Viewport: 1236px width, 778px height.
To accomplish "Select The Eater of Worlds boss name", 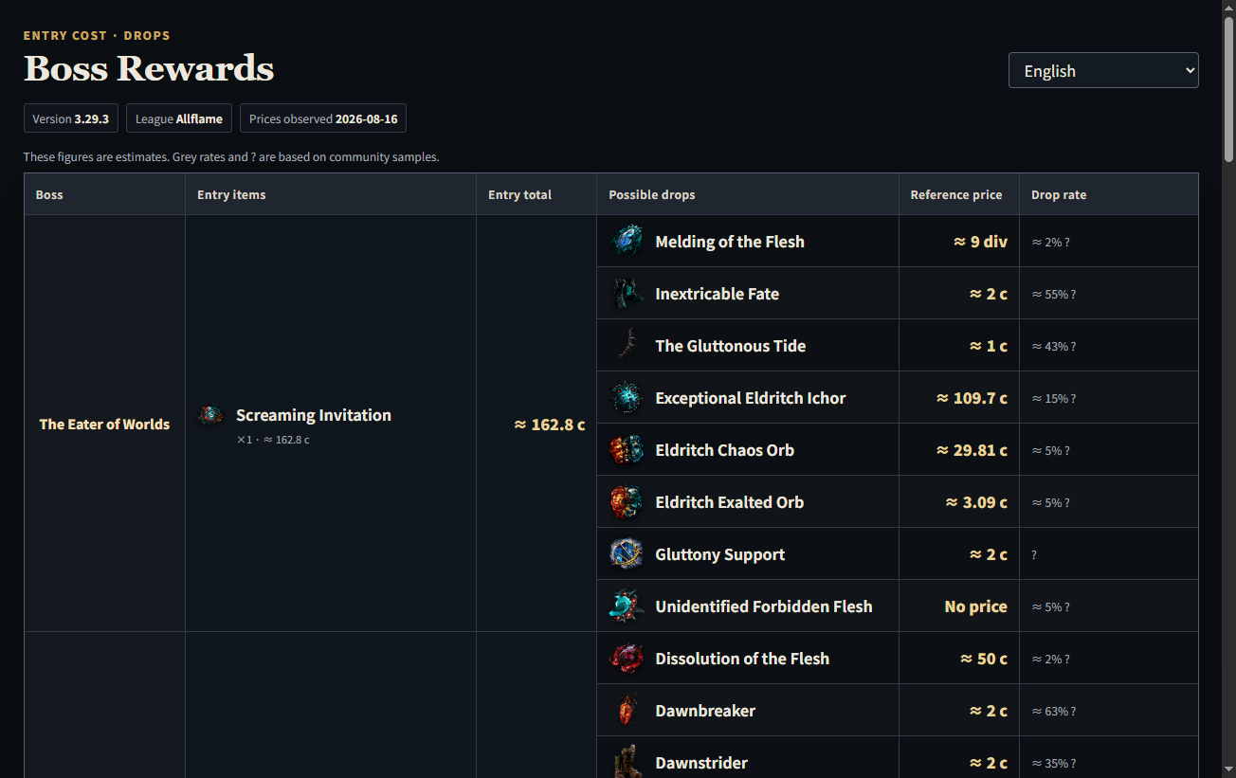I will (x=104, y=424).
